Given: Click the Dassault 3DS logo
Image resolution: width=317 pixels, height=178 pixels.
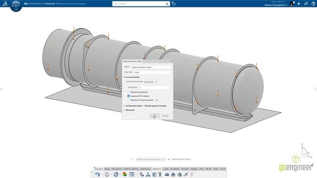Looking at the screenshot, I should 5,3.
